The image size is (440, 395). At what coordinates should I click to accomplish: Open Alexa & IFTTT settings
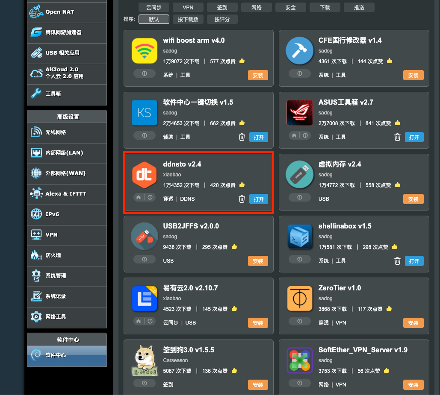point(67,194)
